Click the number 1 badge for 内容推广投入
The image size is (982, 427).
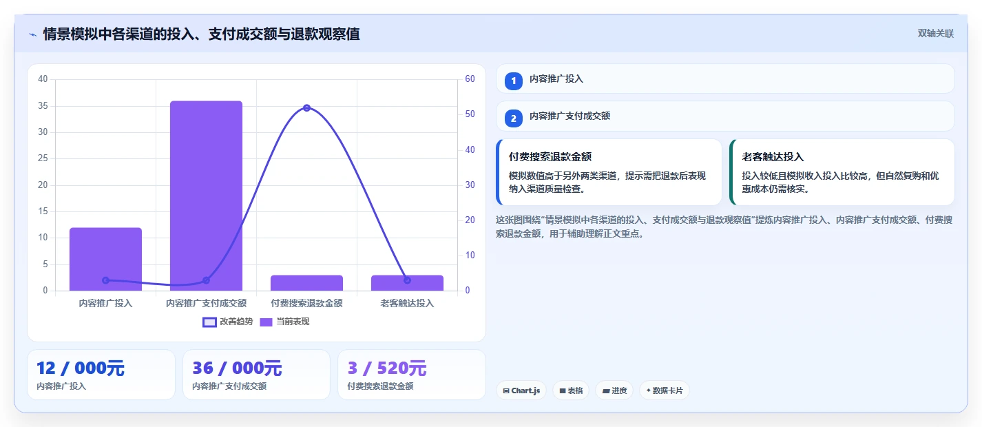click(x=513, y=81)
